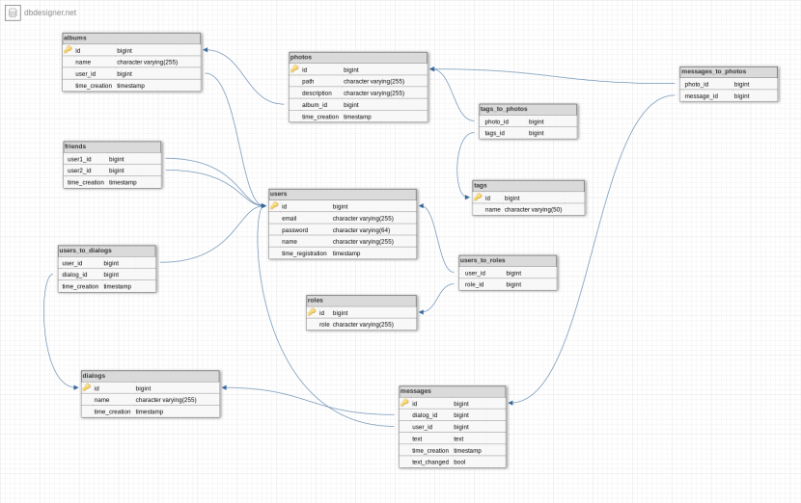Click the user2_id field in friends table

tap(80, 171)
